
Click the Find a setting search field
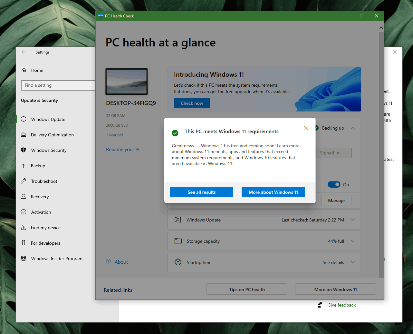(58, 85)
